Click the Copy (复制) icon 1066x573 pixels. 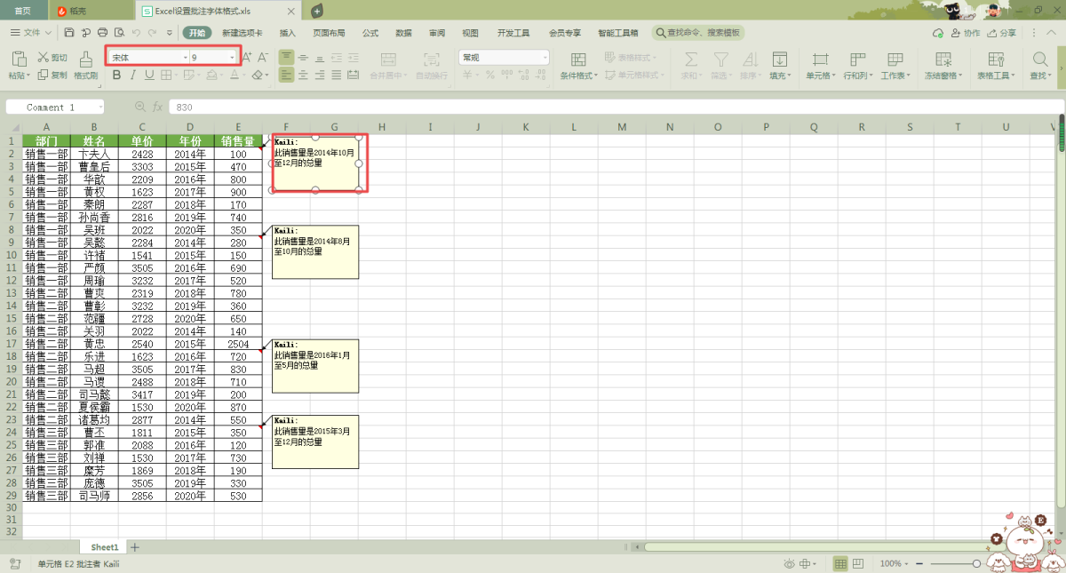(43, 76)
